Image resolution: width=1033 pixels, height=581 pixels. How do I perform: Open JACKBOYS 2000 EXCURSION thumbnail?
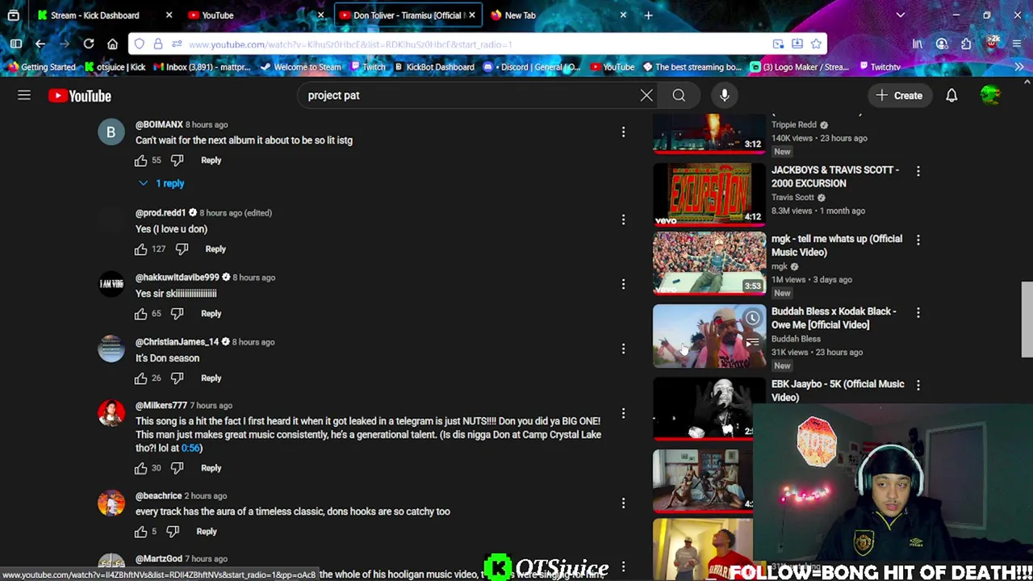coord(709,194)
